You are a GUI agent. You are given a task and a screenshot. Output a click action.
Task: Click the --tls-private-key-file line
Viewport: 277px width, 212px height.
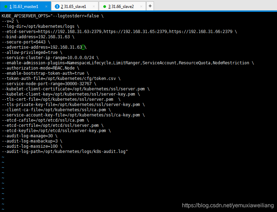73,105
